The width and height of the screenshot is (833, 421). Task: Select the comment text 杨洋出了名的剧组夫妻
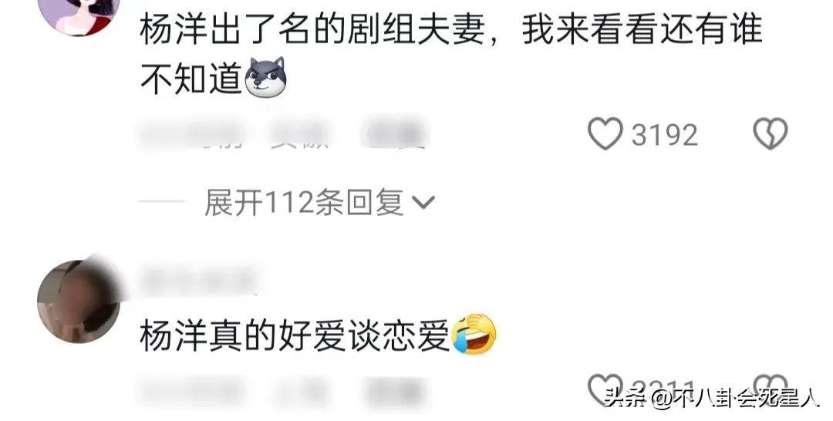pyautogui.click(x=312, y=29)
